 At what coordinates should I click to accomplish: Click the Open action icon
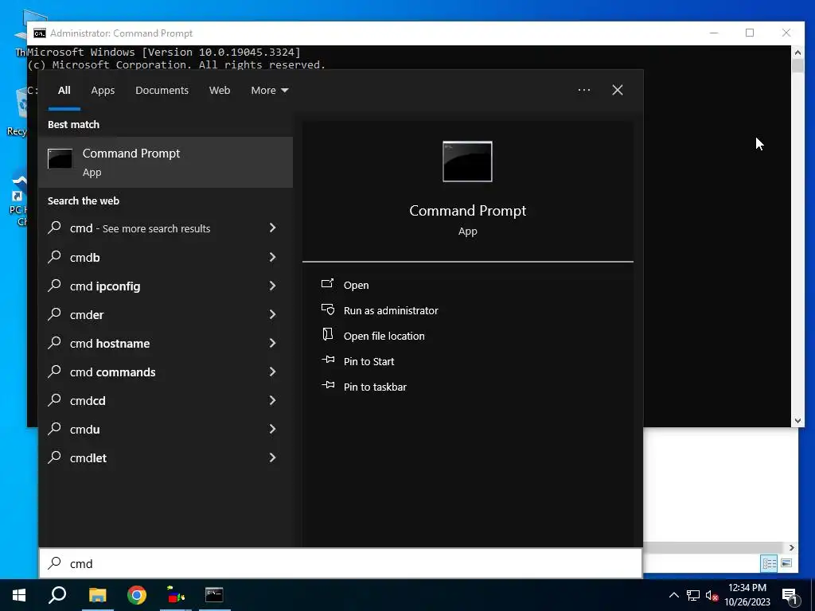327,284
